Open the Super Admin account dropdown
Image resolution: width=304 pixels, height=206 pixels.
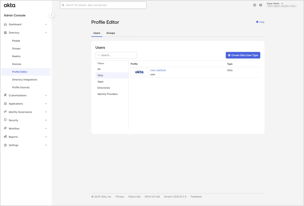(275, 3)
